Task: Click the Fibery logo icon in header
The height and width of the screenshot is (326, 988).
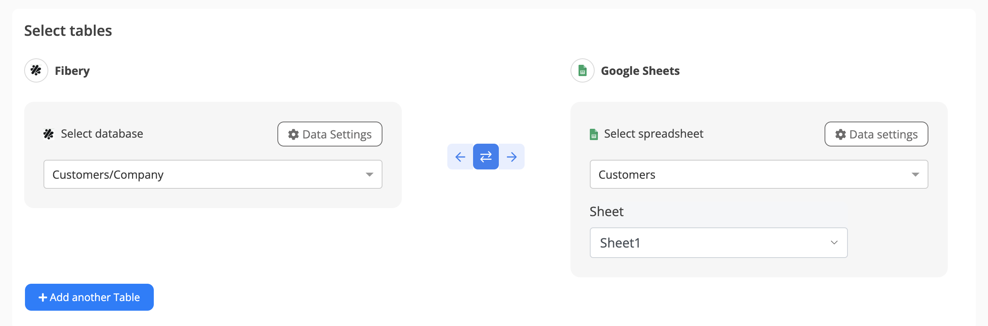Action: coord(36,70)
